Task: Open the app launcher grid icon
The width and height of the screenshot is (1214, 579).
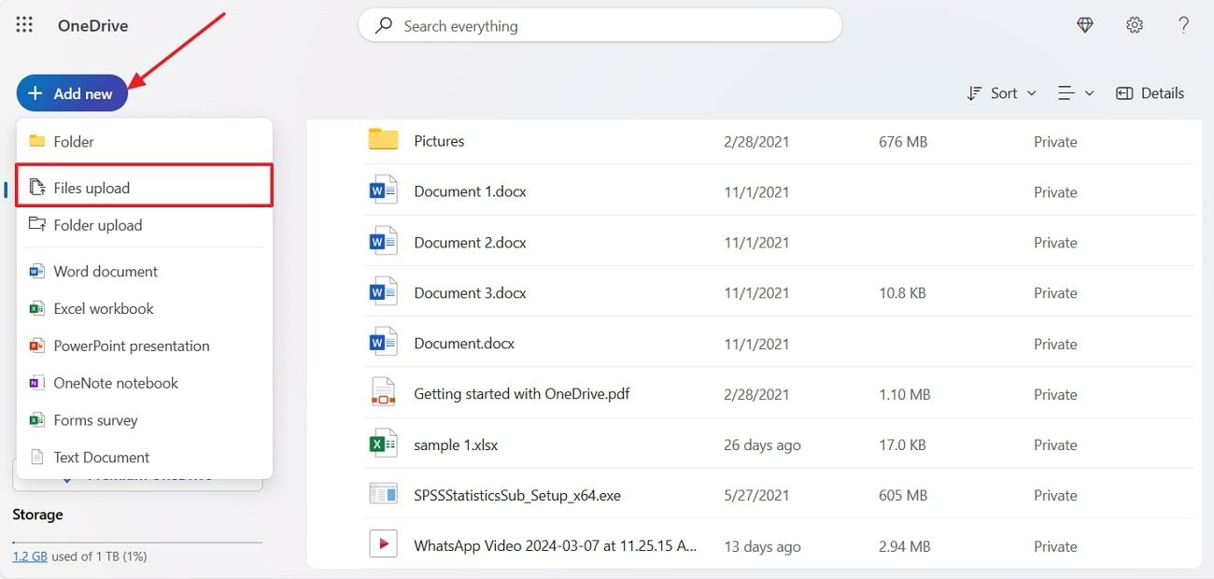Action: coord(24,25)
